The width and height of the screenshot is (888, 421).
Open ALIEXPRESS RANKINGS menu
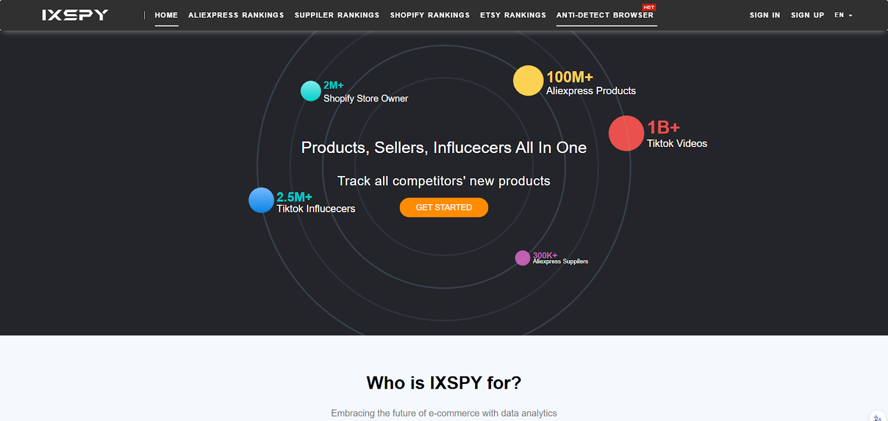point(236,15)
